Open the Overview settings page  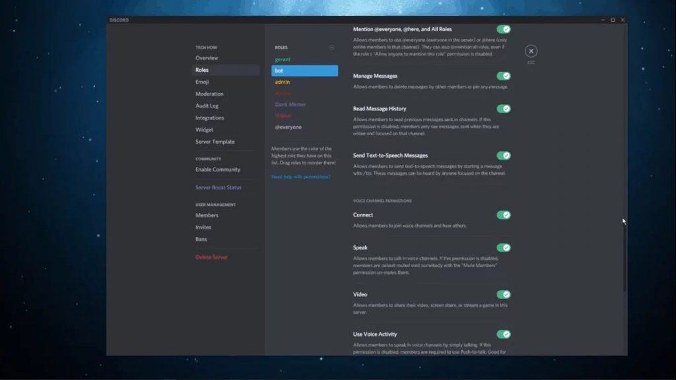pyautogui.click(x=207, y=58)
